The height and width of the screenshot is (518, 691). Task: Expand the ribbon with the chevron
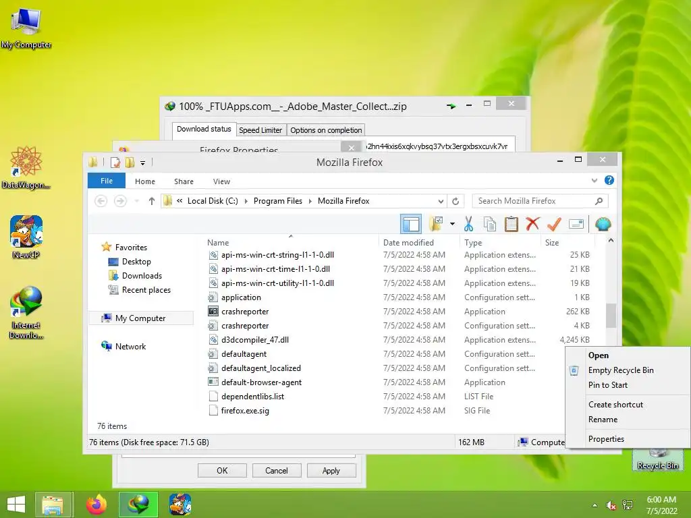click(595, 180)
